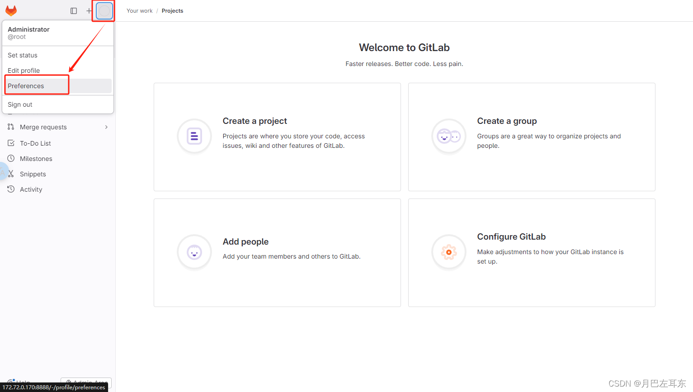Open the Create a group card
This screenshot has width=693, height=392.
[x=531, y=137]
